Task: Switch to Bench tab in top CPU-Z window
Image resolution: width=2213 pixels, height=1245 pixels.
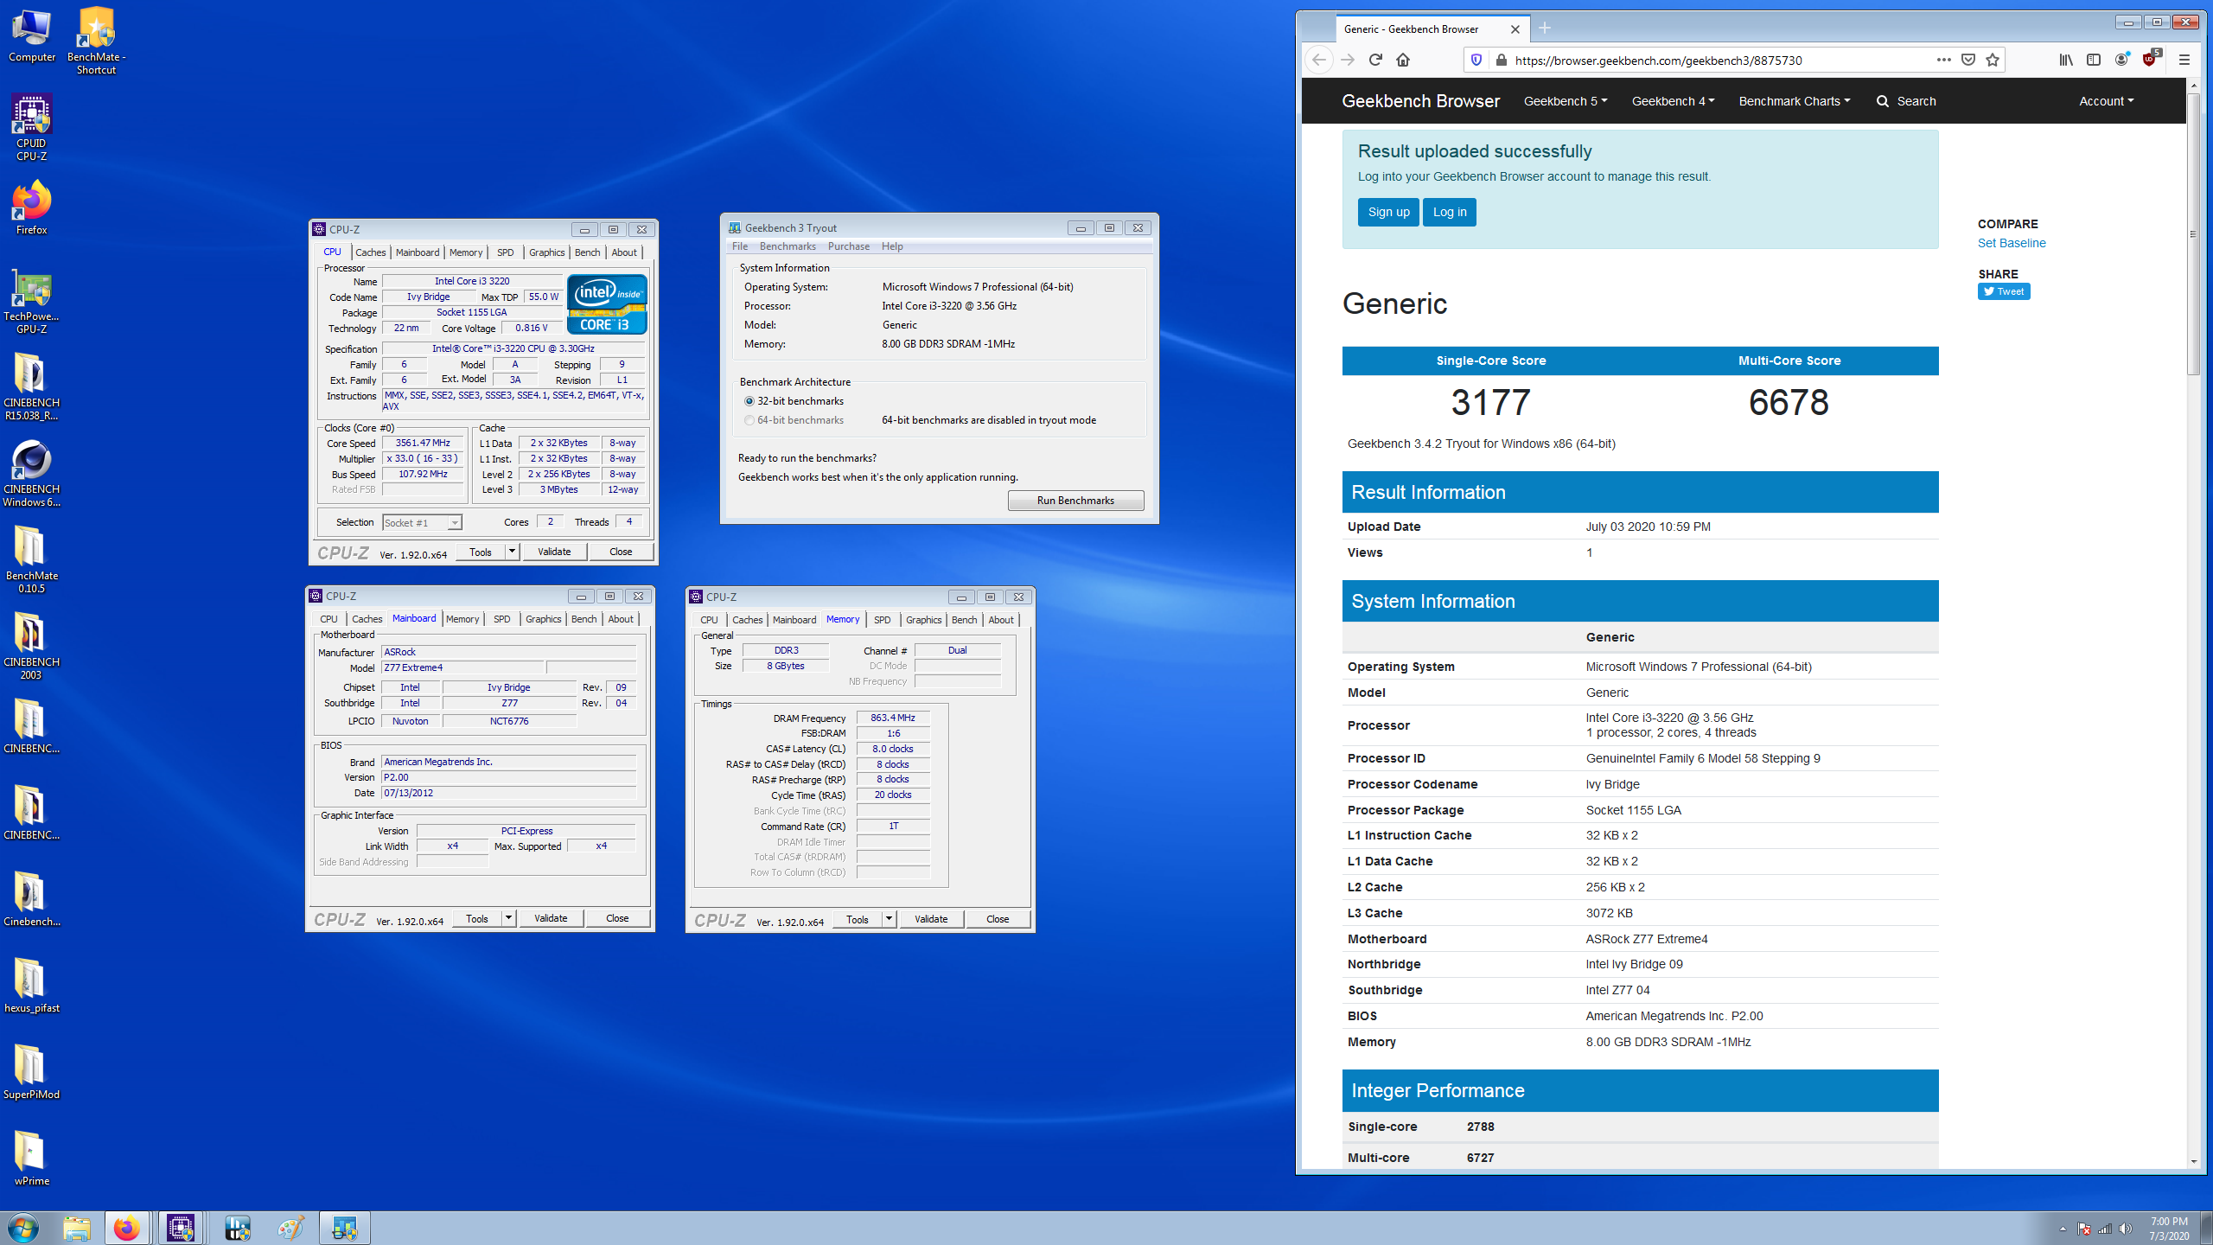Action: tap(588, 252)
